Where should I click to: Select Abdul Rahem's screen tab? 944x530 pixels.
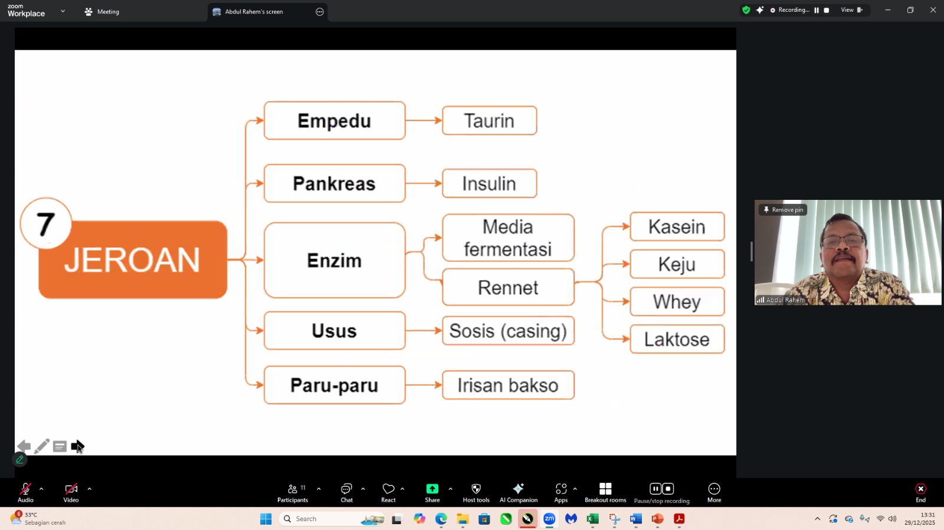tap(254, 12)
